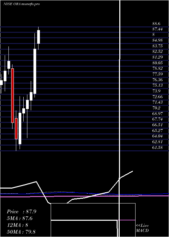Select the 65.27 price level label
The width and height of the screenshot is (169, 237).
tap(158, 130)
